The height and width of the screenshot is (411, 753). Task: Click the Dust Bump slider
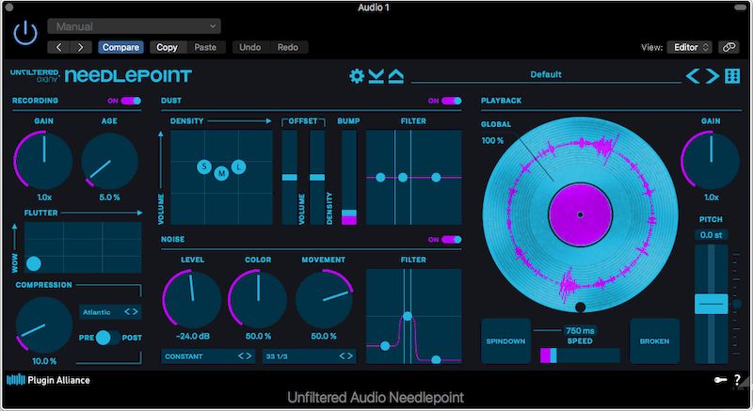point(349,178)
